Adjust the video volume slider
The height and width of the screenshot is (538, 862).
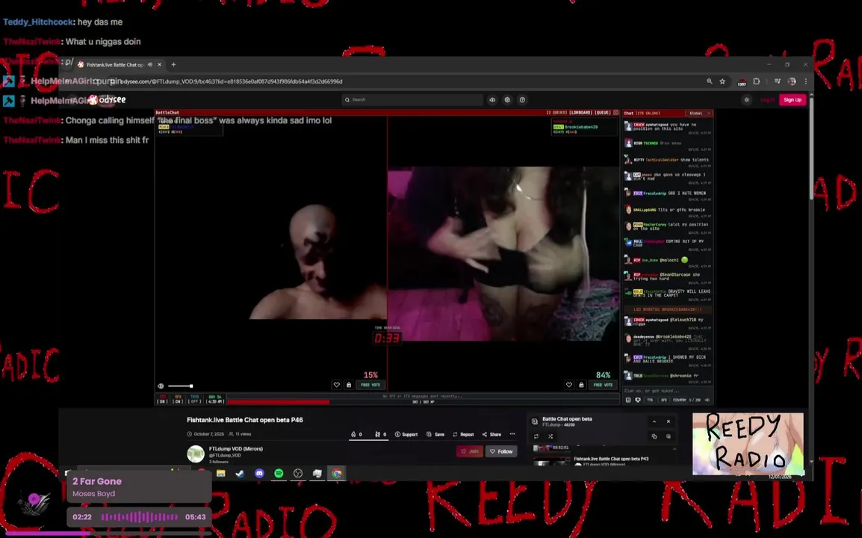pyautogui.click(x=180, y=386)
